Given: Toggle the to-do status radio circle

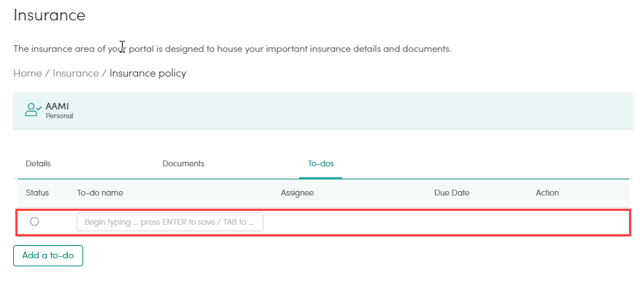Looking at the screenshot, I should (35, 222).
